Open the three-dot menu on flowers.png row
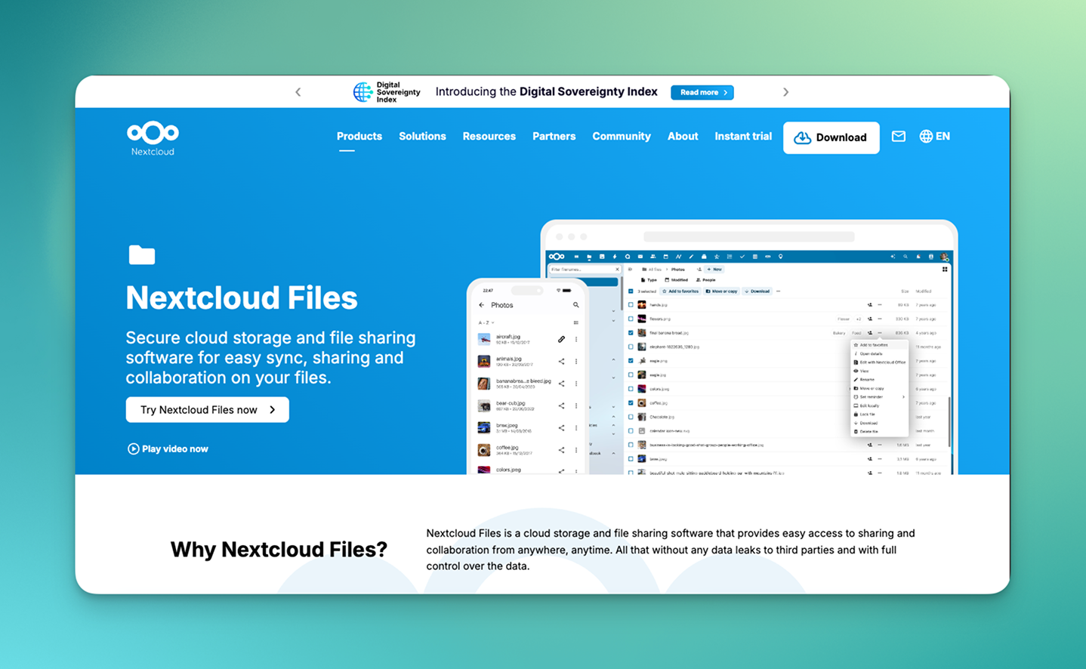The height and width of the screenshot is (669, 1086). point(879,319)
